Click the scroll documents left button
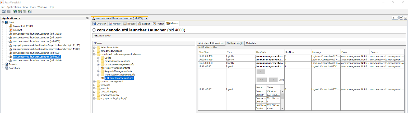The height and width of the screenshot is (113, 408). click(x=393, y=18)
